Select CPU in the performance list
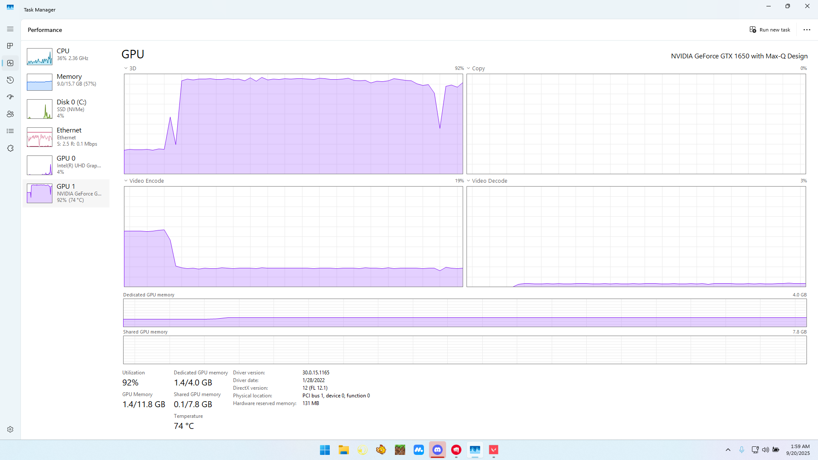Viewport: 818px width, 460px height. [66, 56]
